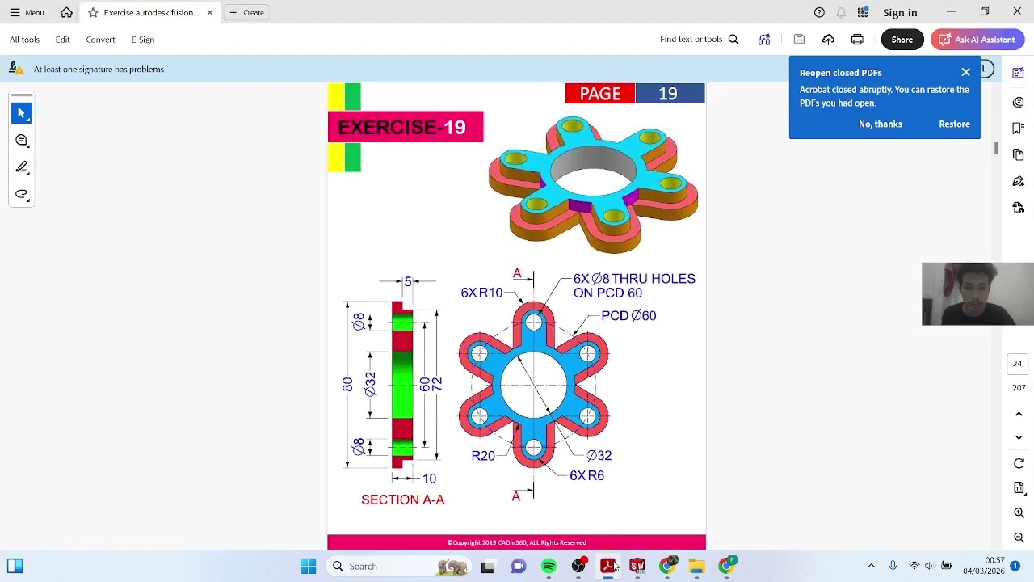Go to Acrobat Home view
This screenshot has height=582, width=1034.
[x=66, y=12]
